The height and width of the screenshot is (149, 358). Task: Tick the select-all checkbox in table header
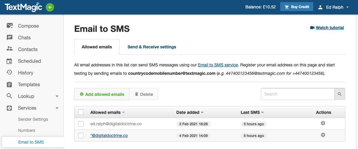coord(80,112)
